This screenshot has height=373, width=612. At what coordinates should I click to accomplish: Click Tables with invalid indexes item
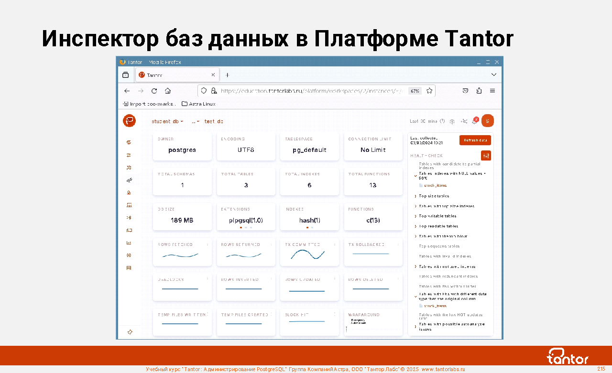pos(445,256)
